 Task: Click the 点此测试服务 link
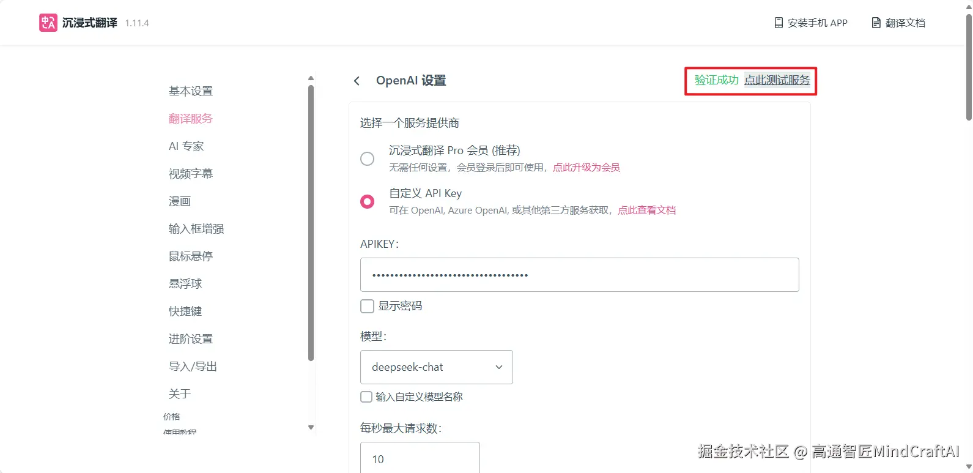pyautogui.click(x=777, y=80)
